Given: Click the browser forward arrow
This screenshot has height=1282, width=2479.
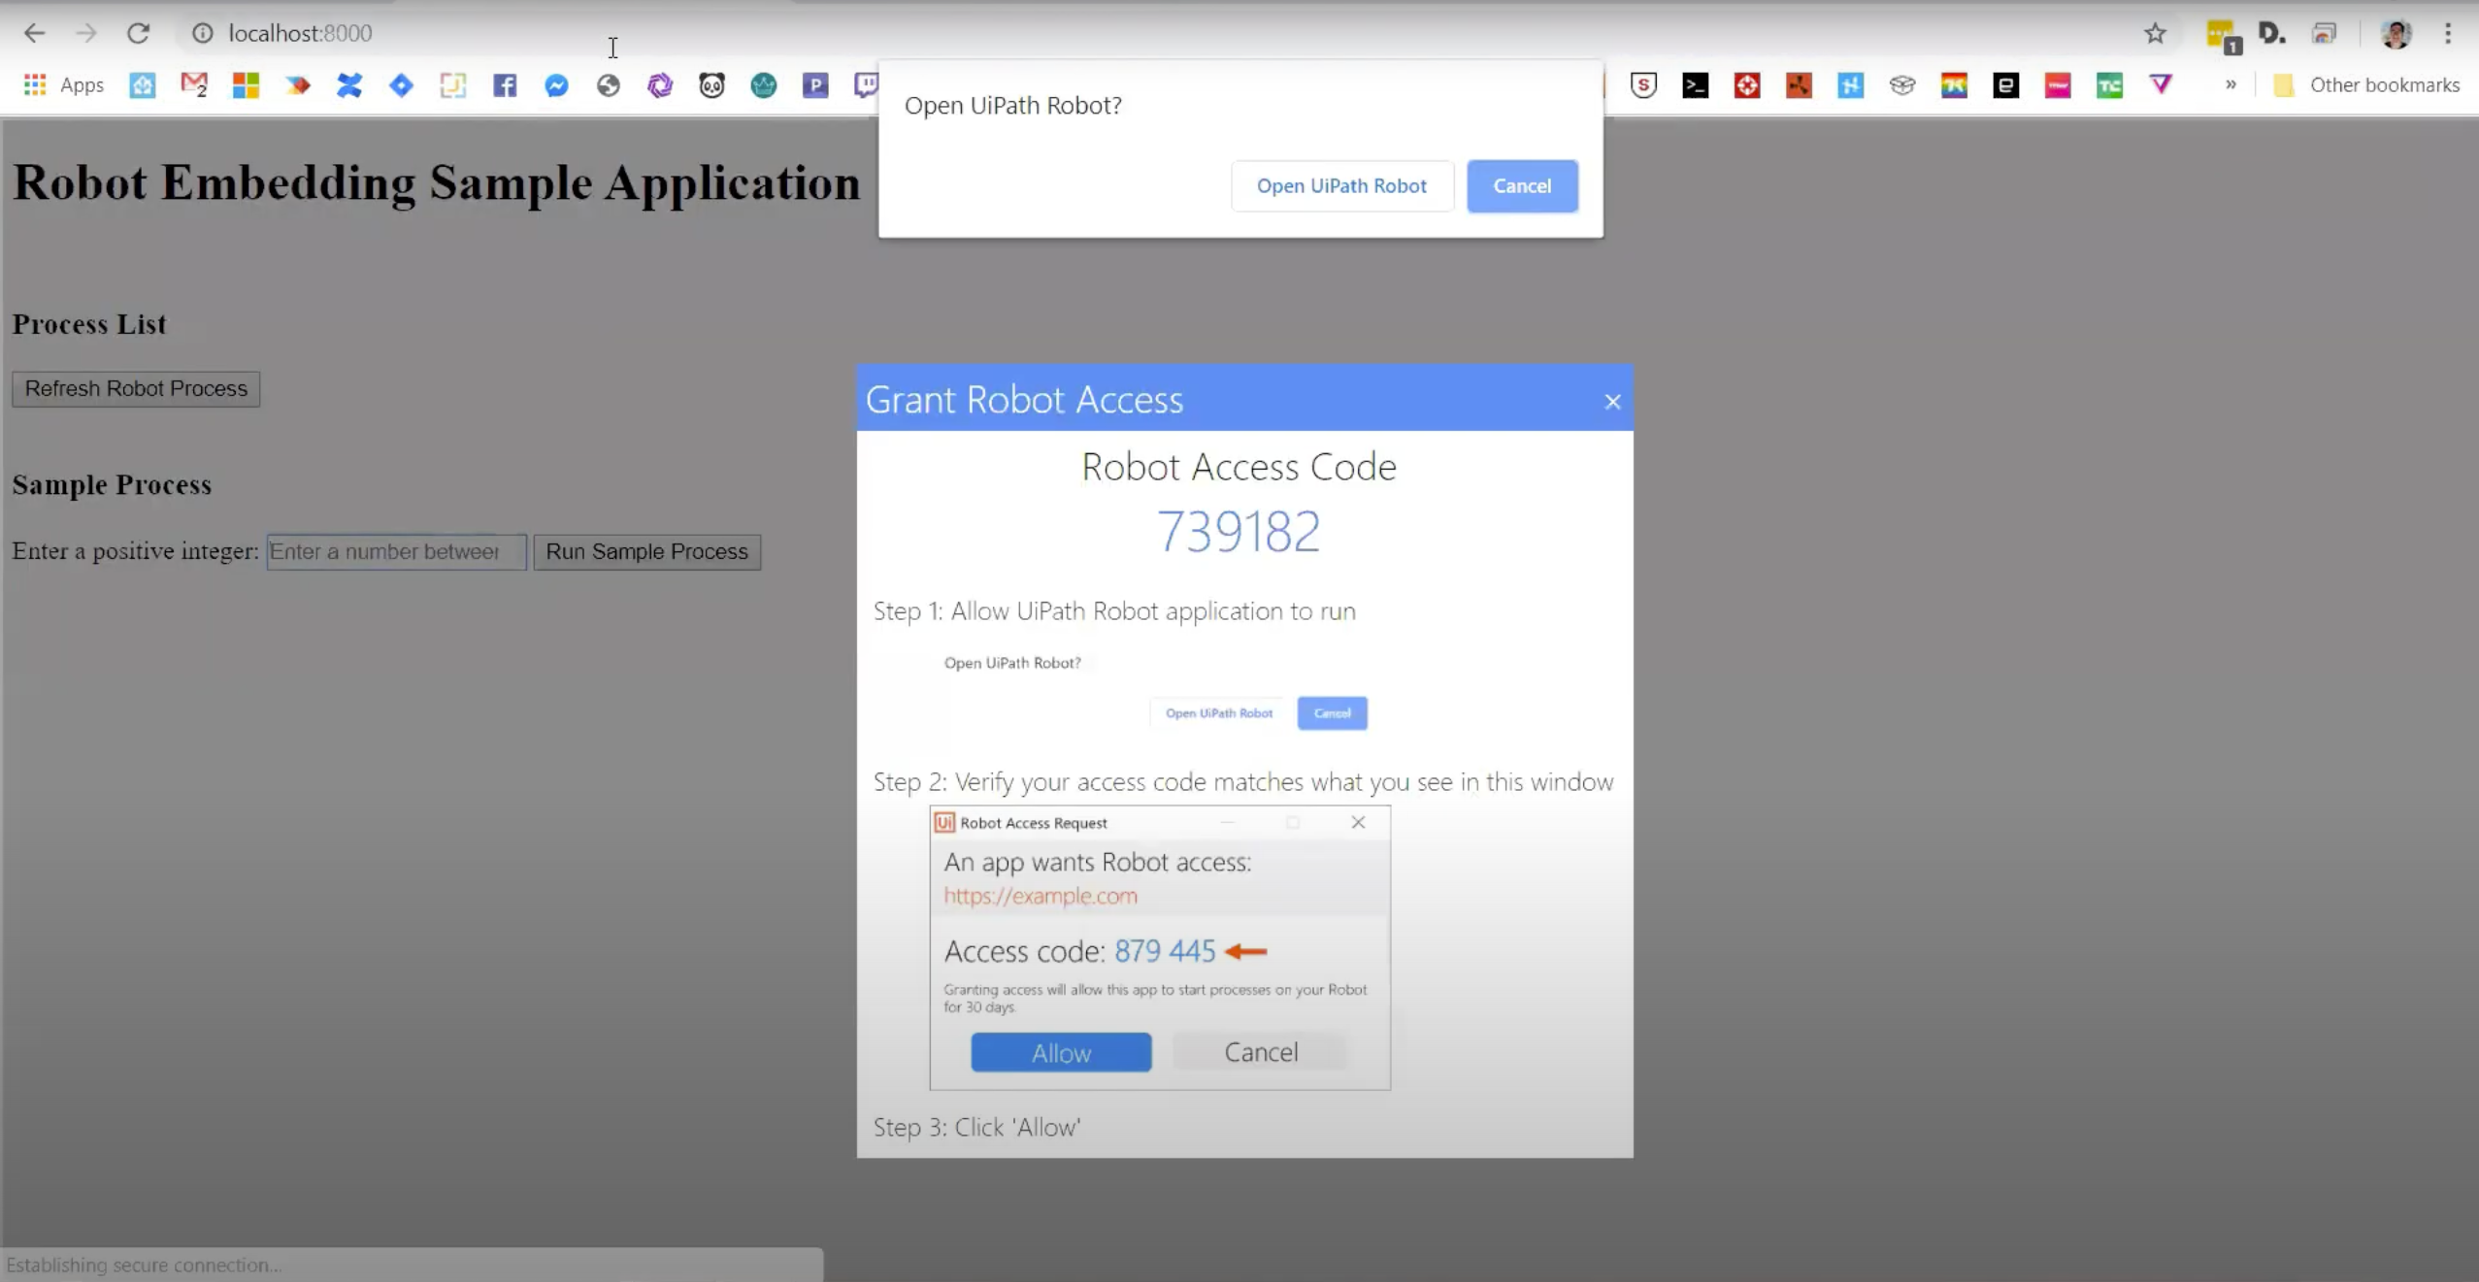Looking at the screenshot, I should (86, 33).
